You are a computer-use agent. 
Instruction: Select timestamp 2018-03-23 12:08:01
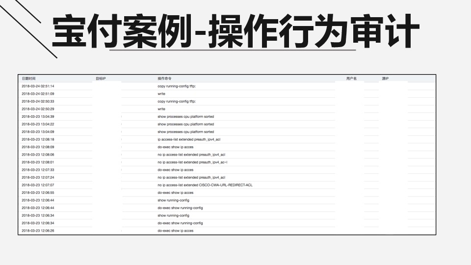pyautogui.click(x=38, y=162)
